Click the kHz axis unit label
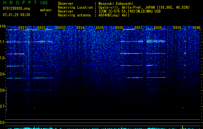Screen dimensions: 203x129 (3, 26)
